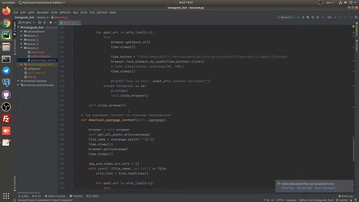359x202 pixels.
Task: Open the Event Log
Action: click(346, 196)
